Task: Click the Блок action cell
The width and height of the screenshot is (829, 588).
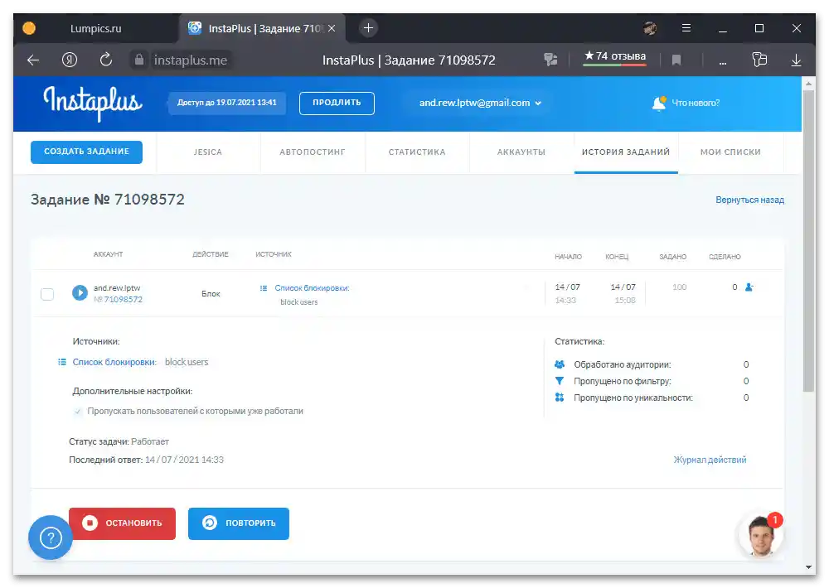Action: tap(211, 294)
